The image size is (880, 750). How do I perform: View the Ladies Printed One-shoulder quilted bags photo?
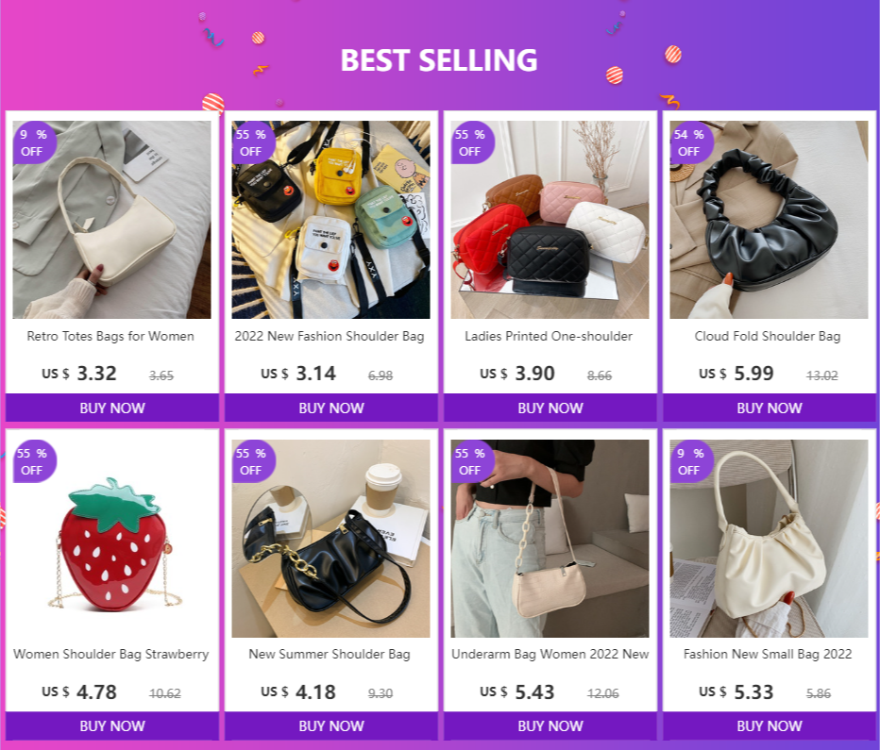[550, 220]
